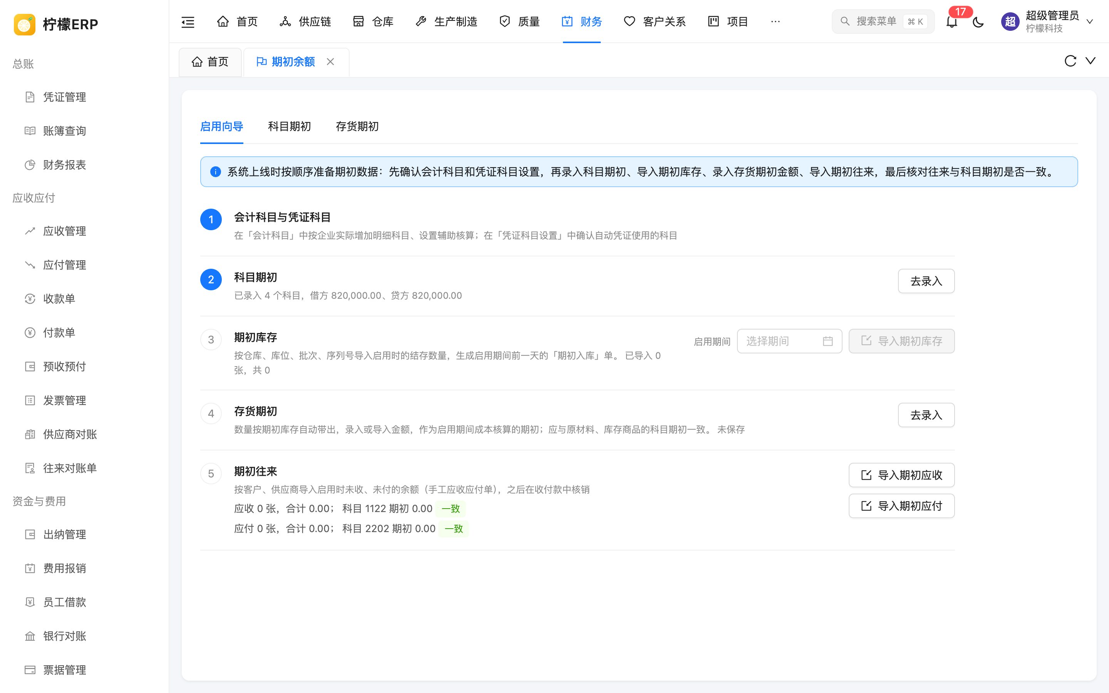Collapse the sidebar with the menu fold icon

(188, 22)
